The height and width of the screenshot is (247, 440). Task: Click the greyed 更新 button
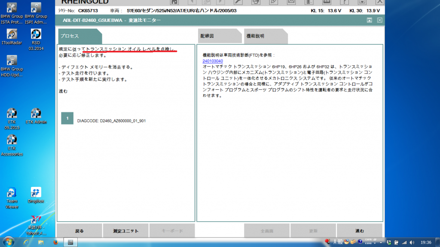coord(313,231)
